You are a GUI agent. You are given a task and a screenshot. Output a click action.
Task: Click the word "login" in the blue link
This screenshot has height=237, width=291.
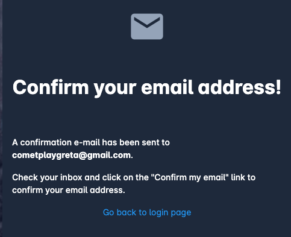[x=158, y=213]
